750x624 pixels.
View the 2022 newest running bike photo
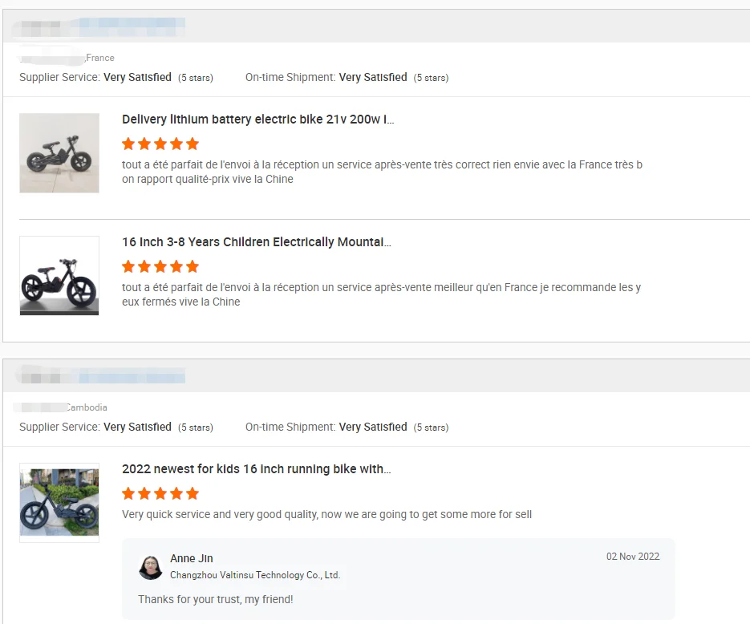59,503
